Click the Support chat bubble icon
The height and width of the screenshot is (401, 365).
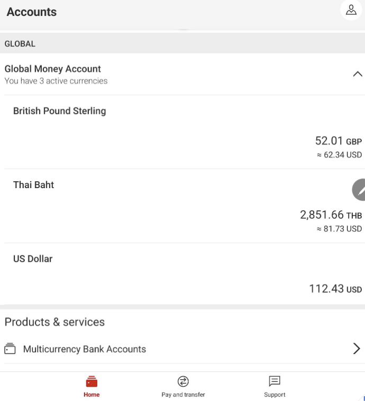pyautogui.click(x=275, y=381)
